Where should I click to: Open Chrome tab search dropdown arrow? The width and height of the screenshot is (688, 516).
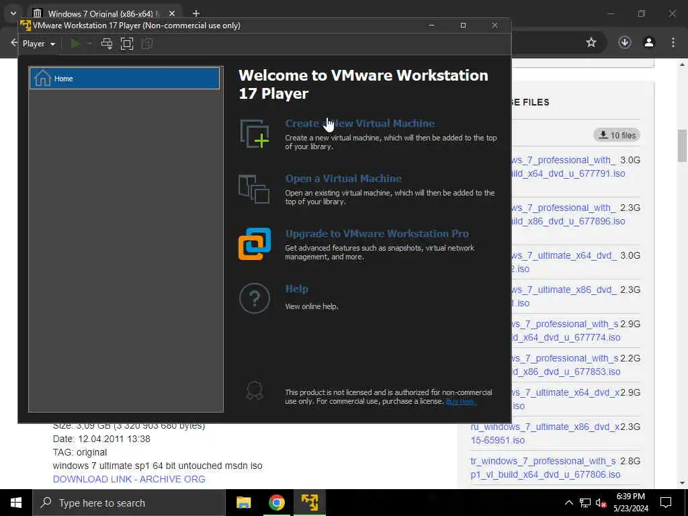13,13
